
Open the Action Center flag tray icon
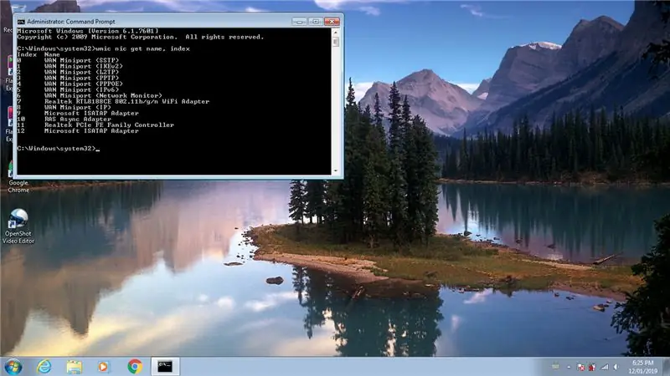[x=580, y=367]
